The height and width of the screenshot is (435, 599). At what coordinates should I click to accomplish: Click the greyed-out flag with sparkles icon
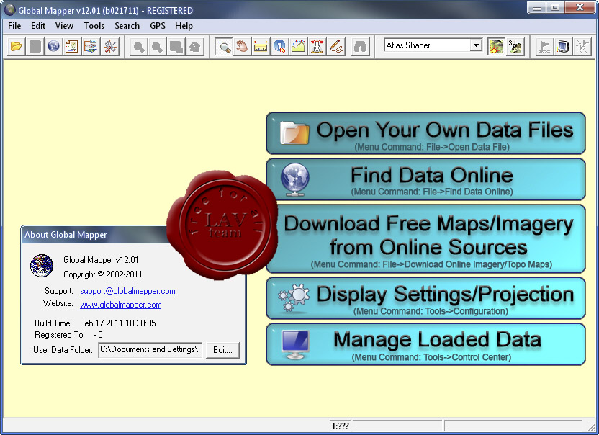[x=582, y=47]
